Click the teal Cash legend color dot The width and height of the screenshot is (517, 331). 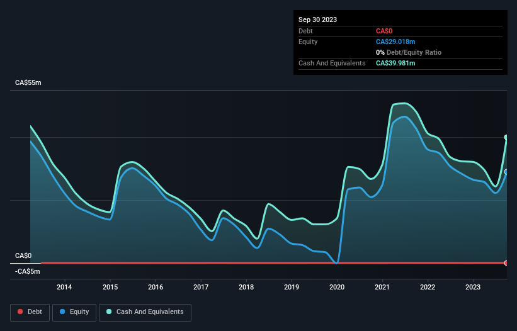coord(109,311)
